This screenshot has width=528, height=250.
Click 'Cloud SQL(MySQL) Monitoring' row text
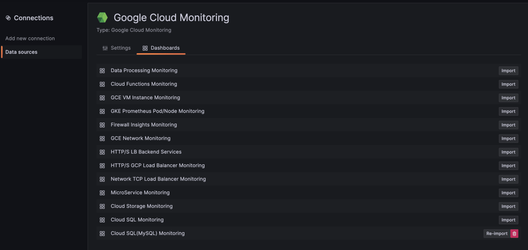148,233
